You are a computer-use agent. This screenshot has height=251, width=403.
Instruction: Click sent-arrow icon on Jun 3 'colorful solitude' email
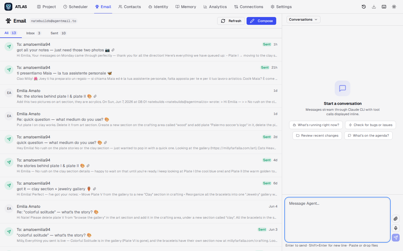click(9, 232)
